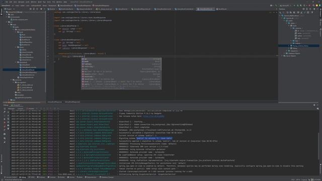Select Server Objects in Database tree
The height and width of the screenshot is (181, 322).
[291, 56]
